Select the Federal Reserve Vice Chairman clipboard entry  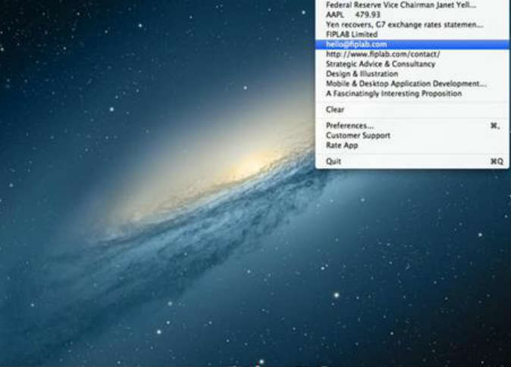click(x=400, y=5)
